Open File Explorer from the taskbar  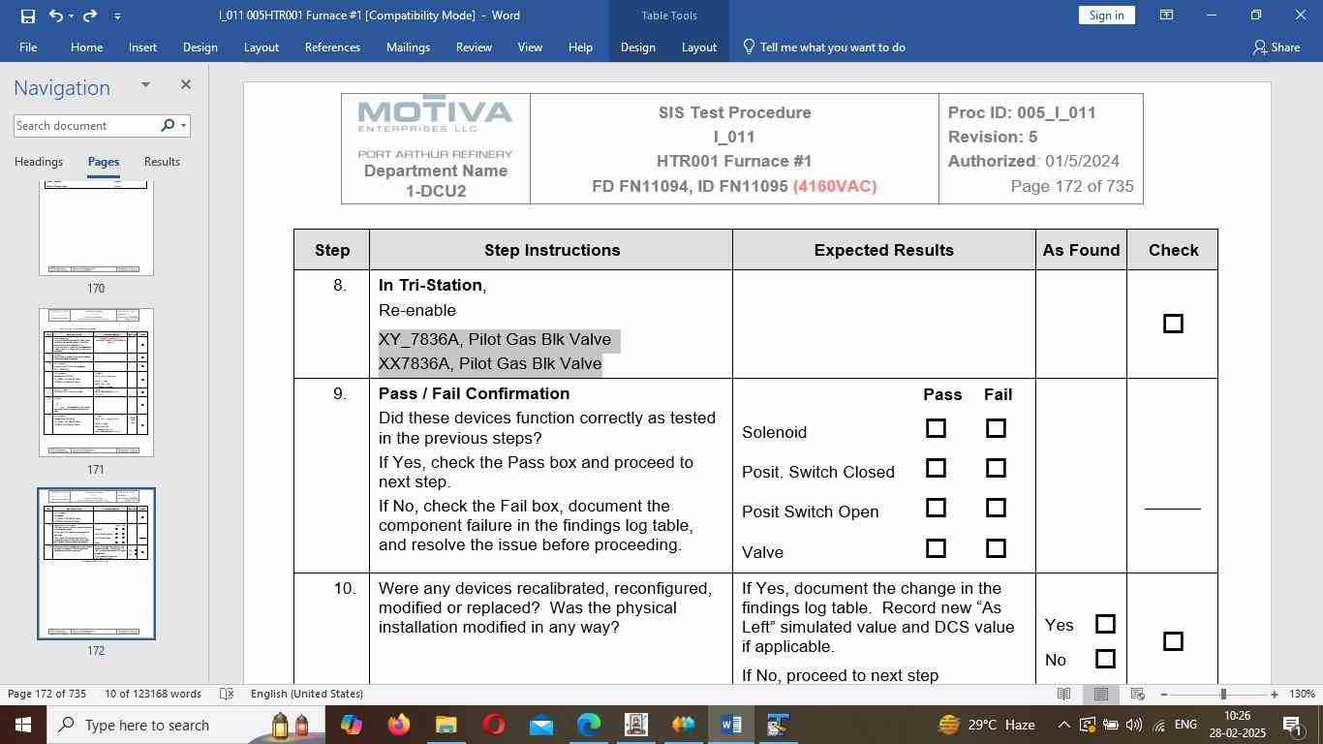tap(446, 725)
